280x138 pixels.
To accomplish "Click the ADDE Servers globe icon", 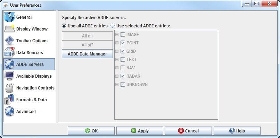I will (9, 64).
